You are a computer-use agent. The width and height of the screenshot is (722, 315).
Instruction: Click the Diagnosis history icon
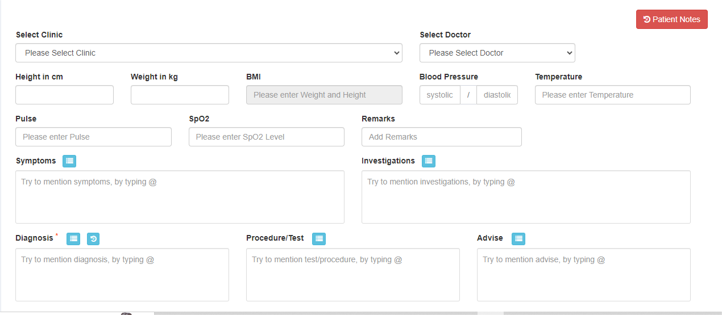coord(93,239)
